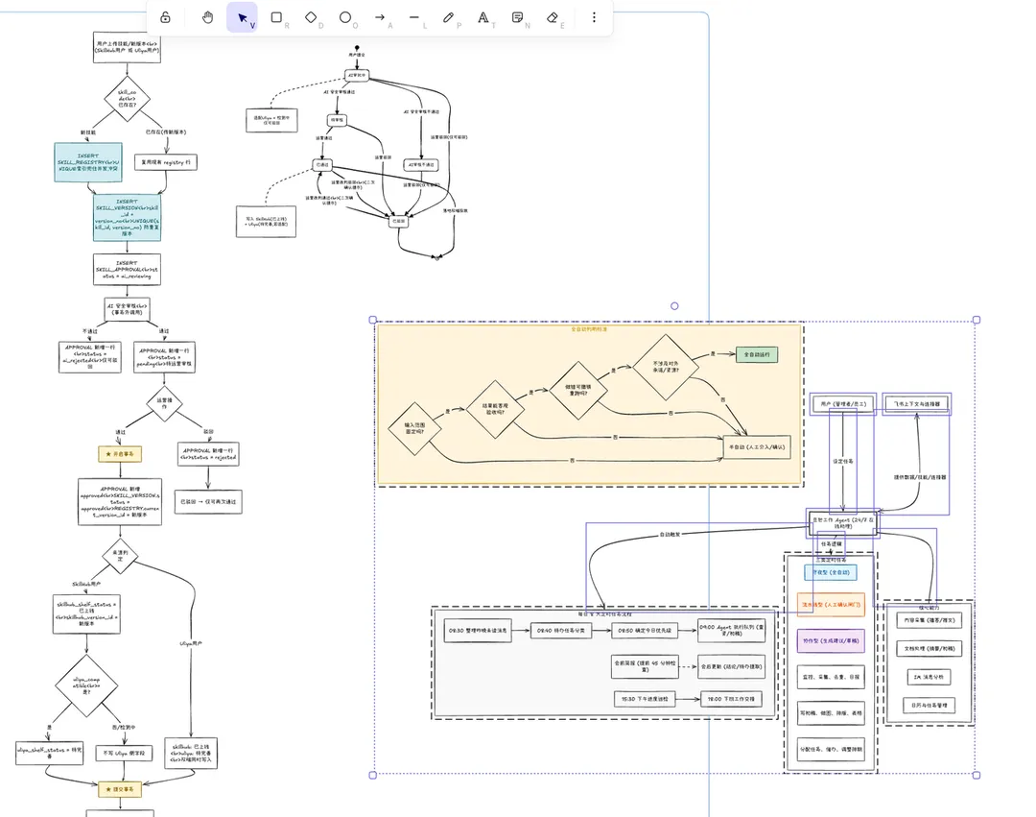Select the INSERT SKILL_APPROVAL box

127,270
